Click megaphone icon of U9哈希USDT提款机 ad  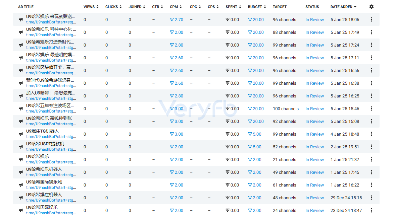point(21,147)
